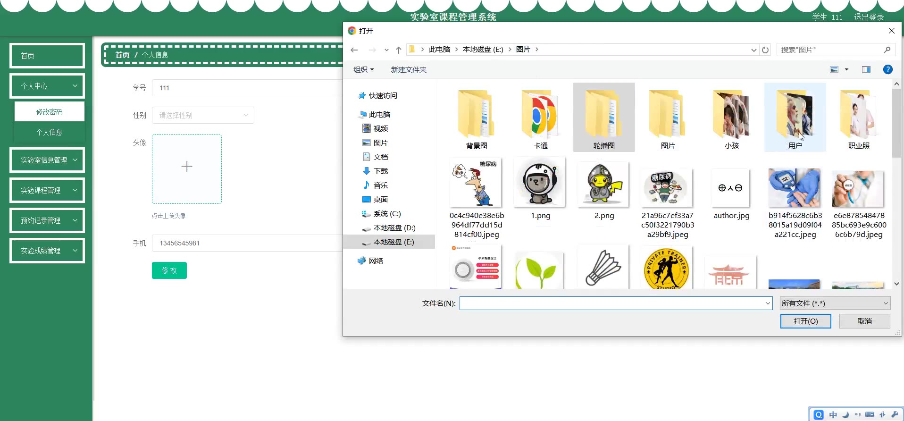
Task: Open 个人信息 submenu item
Action: pyautogui.click(x=50, y=132)
